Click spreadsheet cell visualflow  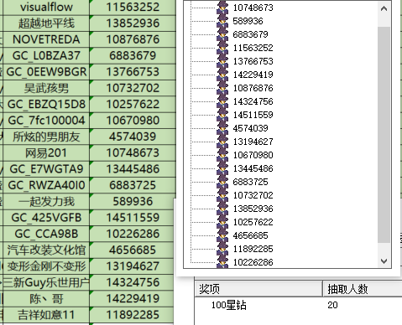tap(46, 7)
